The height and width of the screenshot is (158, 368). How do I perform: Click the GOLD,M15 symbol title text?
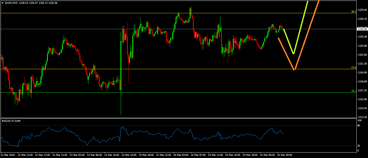(10, 2)
